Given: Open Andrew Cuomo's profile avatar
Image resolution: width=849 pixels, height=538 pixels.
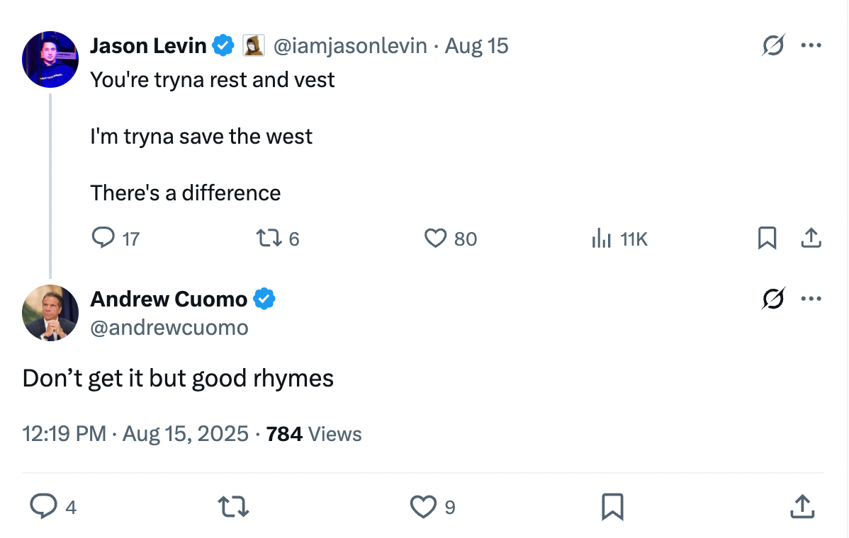Looking at the screenshot, I should [x=50, y=313].
